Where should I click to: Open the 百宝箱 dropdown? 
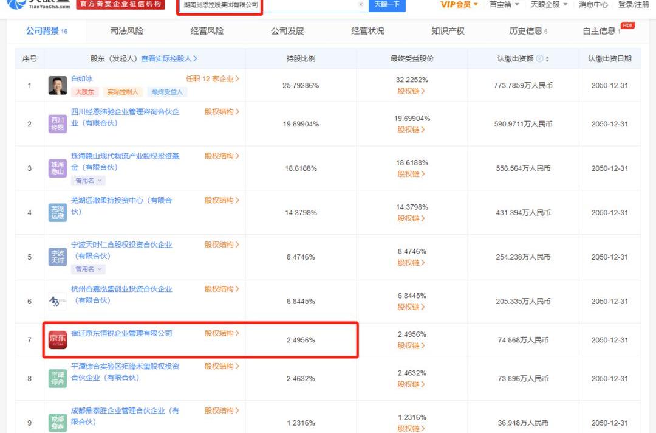click(504, 5)
